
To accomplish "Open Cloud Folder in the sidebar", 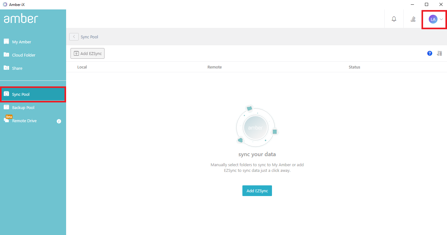I will (33, 55).
